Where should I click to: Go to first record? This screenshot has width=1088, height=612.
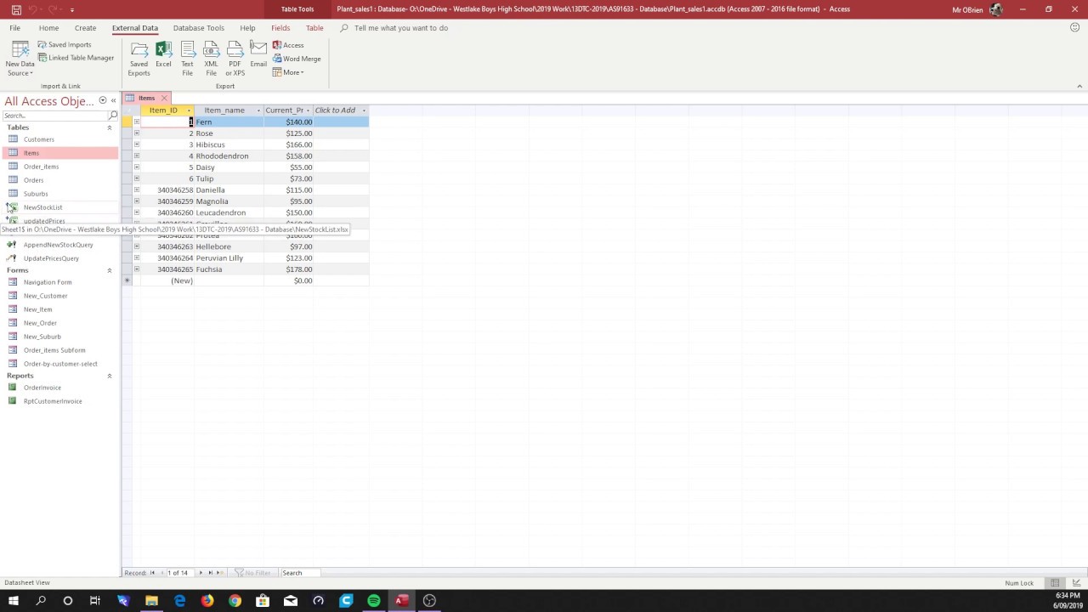tap(153, 573)
